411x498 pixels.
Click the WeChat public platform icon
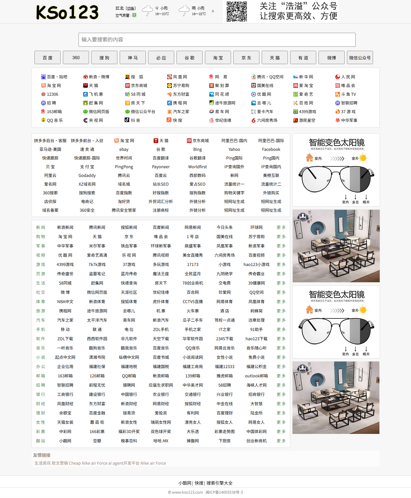(127, 112)
